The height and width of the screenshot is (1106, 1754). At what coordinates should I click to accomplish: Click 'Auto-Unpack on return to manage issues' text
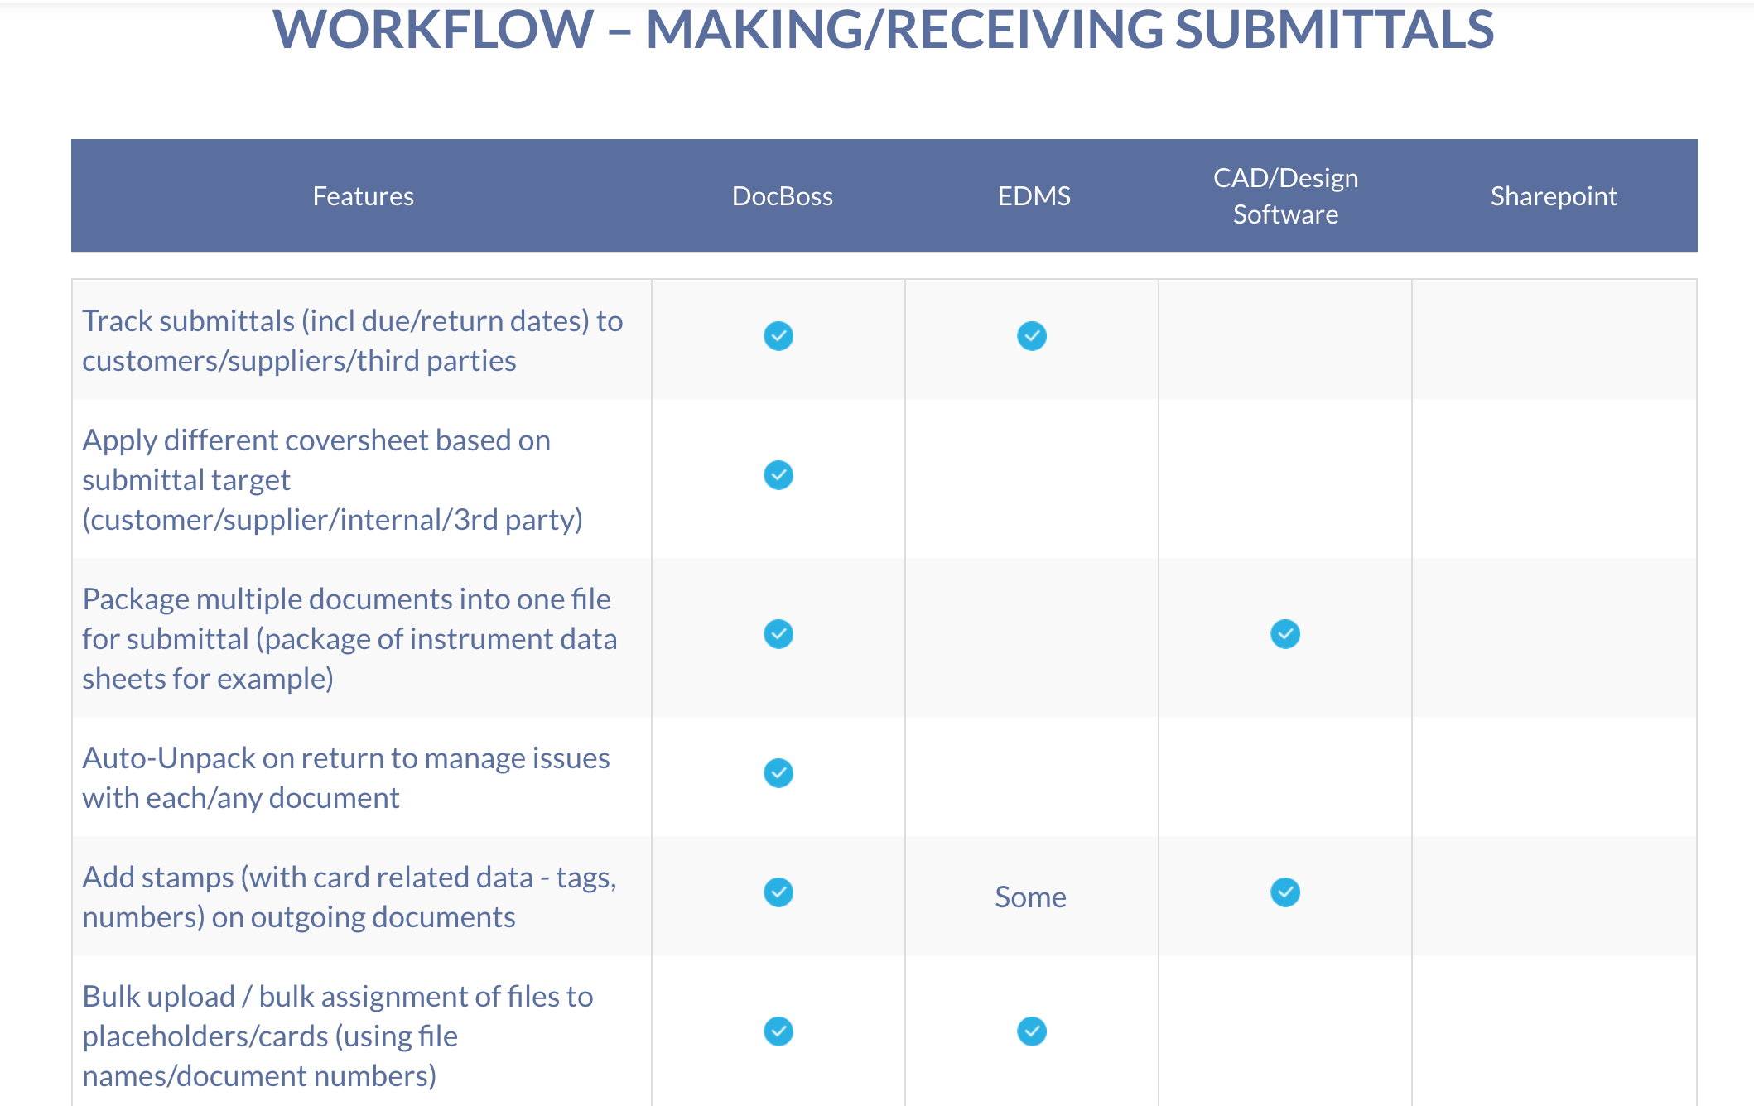click(346, 758)
